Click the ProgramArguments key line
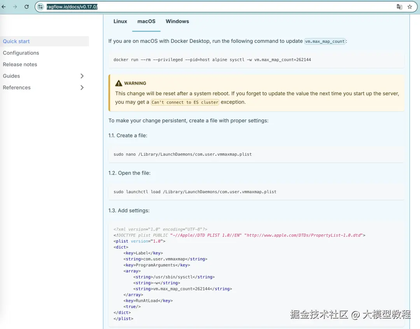Screen dimensions: 420x329 coord(157,265)
